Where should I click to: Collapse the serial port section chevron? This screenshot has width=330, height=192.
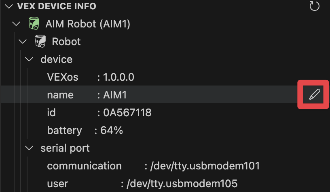tap(29, 148)
